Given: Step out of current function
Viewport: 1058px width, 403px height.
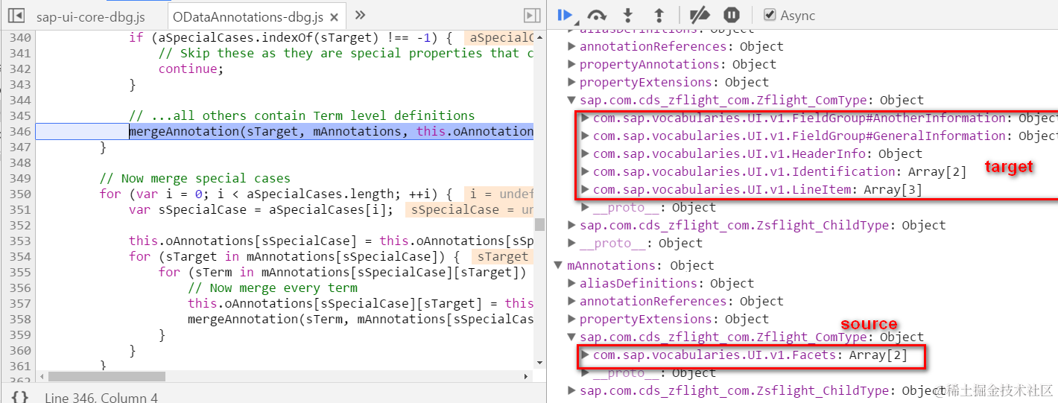Looking at the screenshot, I should click(x=659, y=15).
